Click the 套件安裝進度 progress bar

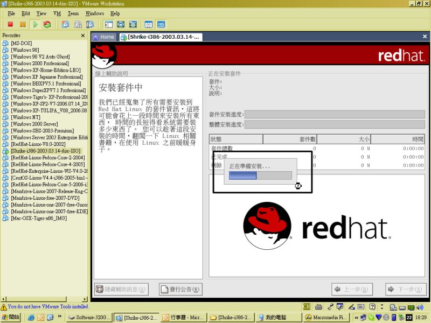click(335, 114)
